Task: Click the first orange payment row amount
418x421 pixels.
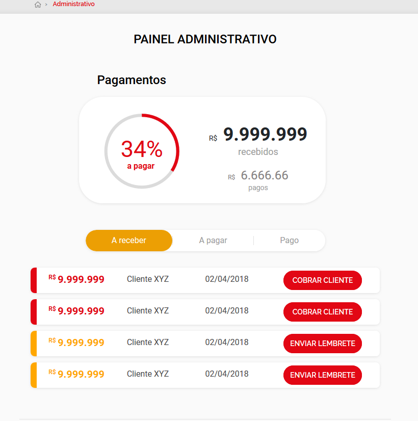Action: pos(76,342)
